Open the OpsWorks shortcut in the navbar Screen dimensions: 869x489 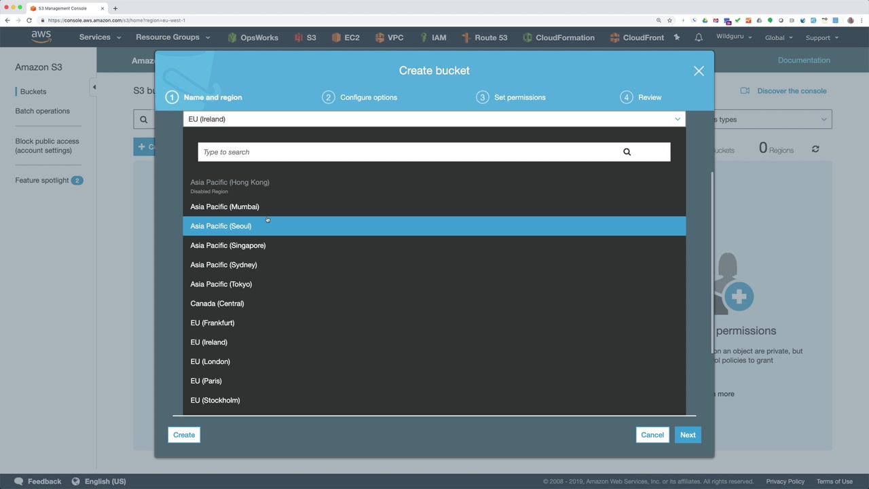pos(253,37)
